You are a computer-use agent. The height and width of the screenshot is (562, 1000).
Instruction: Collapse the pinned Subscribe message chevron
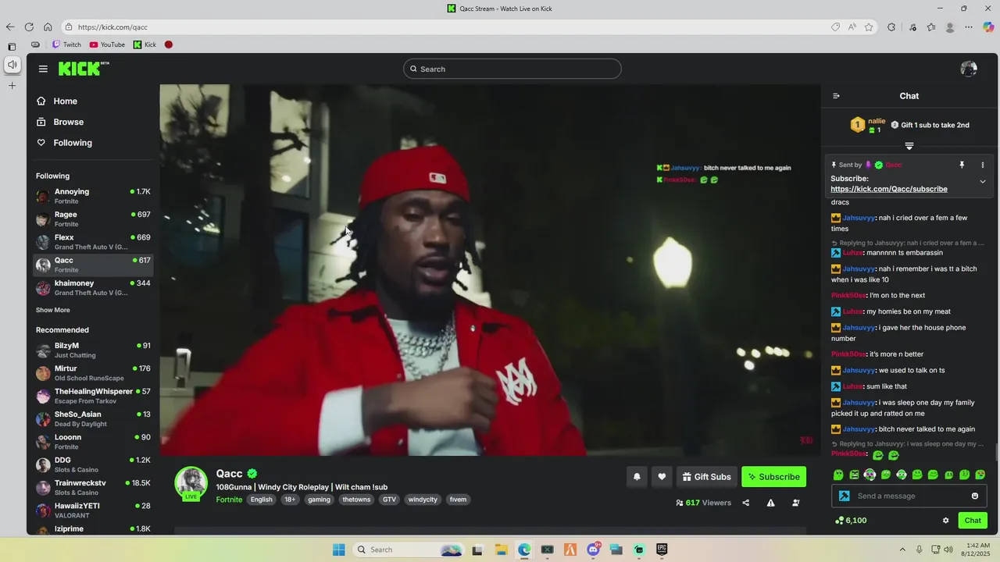(983, 182)
